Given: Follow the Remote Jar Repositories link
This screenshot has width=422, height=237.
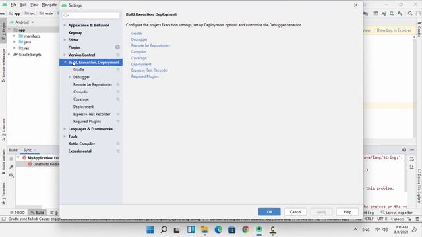Looking at the screenshot, I should 150,45.
